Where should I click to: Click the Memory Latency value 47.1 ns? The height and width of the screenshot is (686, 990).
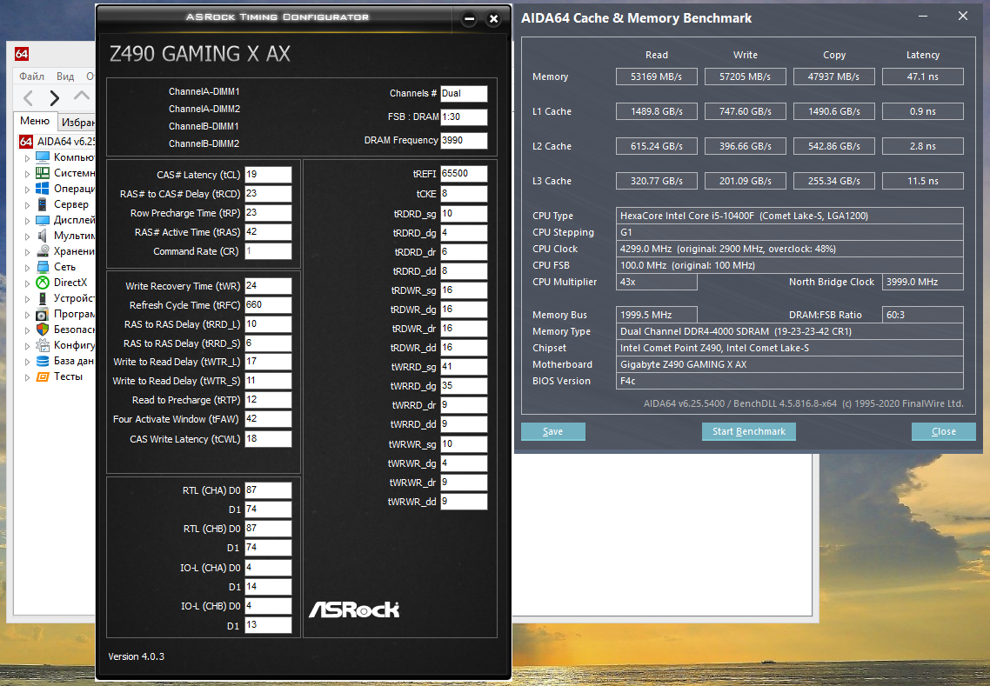tap(922, 77)
